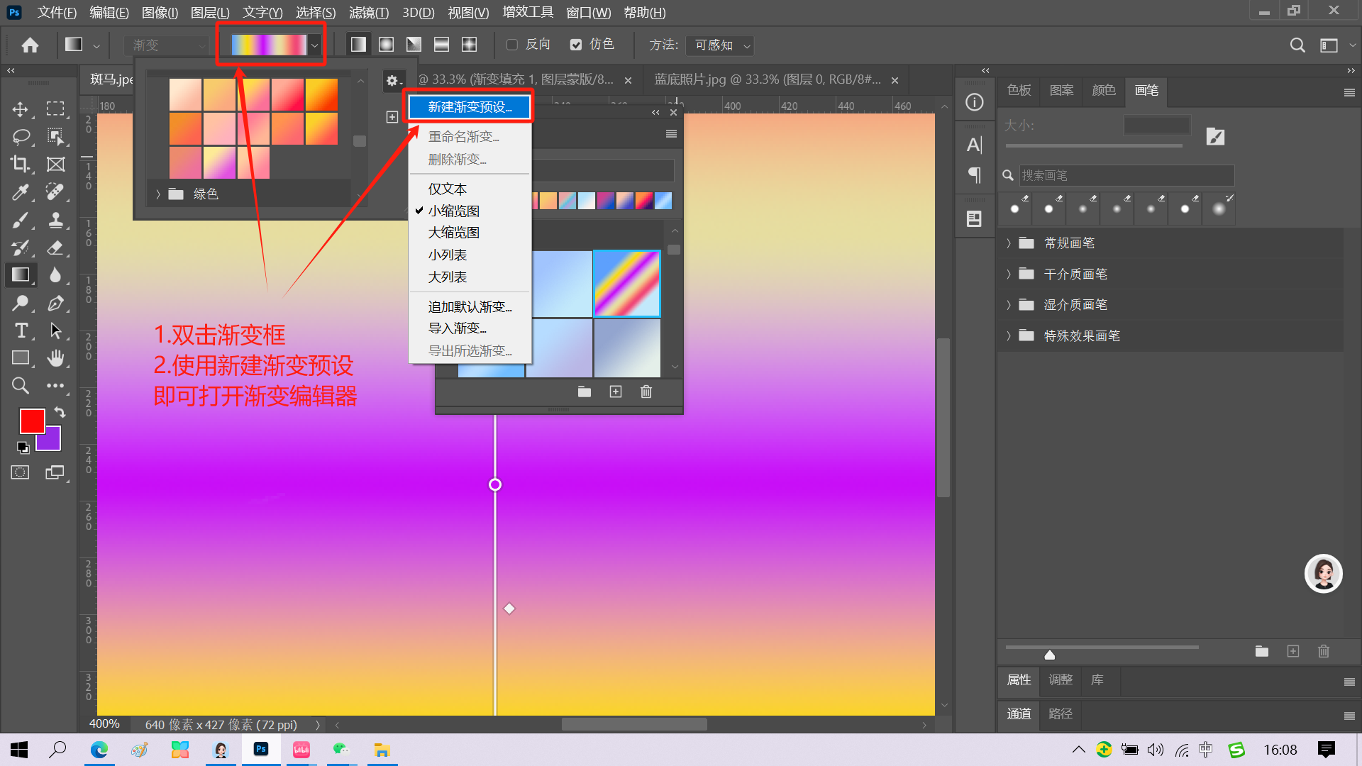Click 新建渐变预设 menu entry
Screen dimensions: 1362x766
tap(470, 107)
